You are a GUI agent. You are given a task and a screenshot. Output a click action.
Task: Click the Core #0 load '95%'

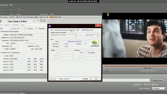(41, 62)
